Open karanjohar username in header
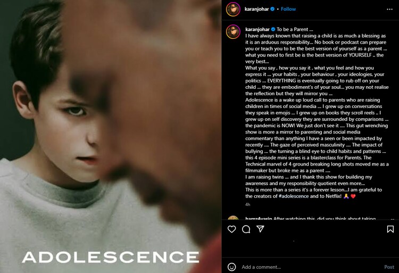Viewport: 399px width, 273px height. point(256,9)
